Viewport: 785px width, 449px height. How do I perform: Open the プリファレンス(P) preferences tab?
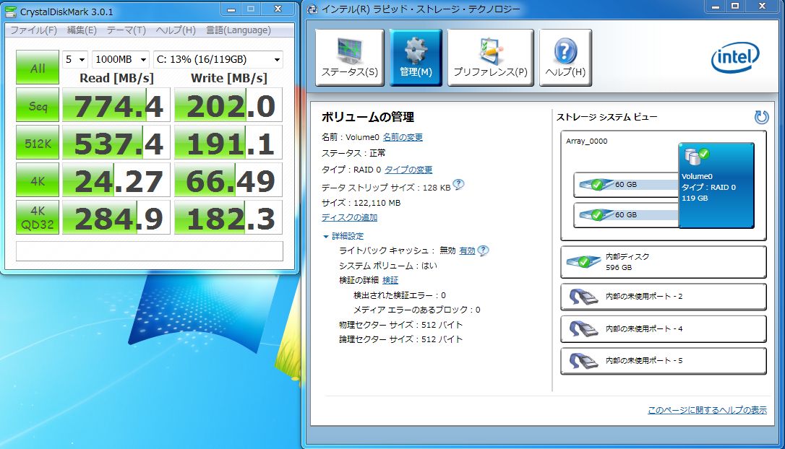pyautogui.click(x=490, y=58)
